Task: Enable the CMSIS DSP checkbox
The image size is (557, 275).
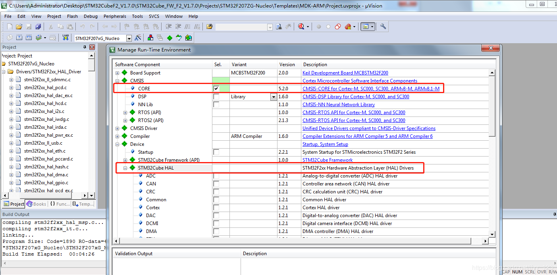Action: pyautogui.click(x=216, y=97)
